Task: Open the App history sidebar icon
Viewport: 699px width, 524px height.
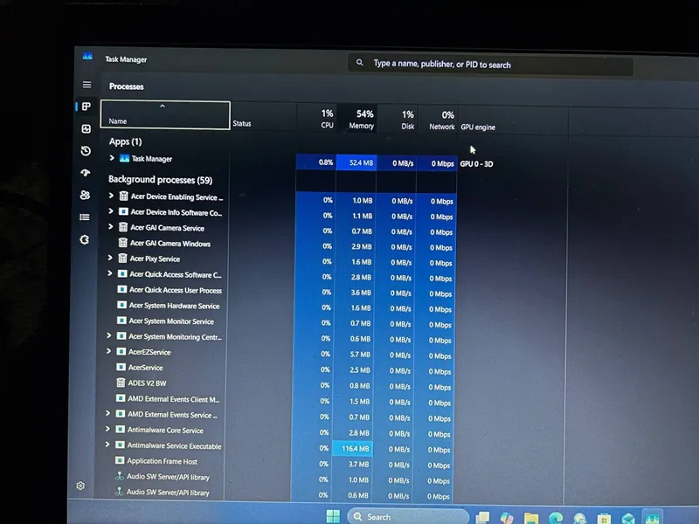Action: click(x=86, y=150)
